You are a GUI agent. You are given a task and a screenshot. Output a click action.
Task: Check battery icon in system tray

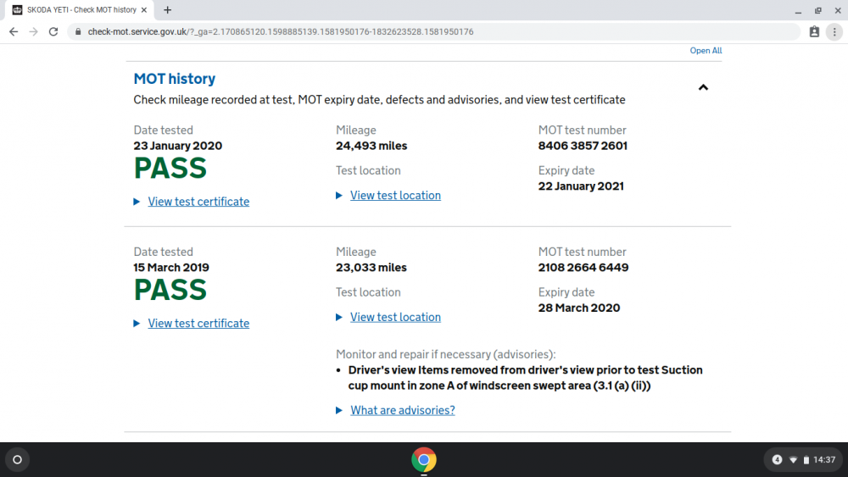coord(806,460)
